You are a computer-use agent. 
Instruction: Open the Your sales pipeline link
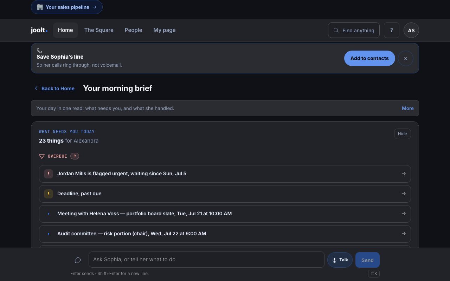[x=67, y=7]
